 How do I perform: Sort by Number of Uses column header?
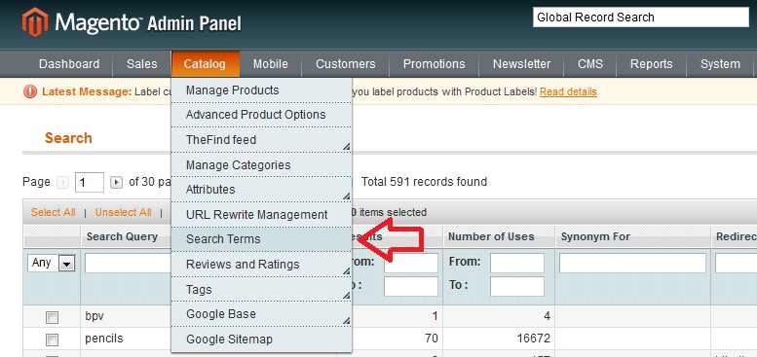point(491,237)
